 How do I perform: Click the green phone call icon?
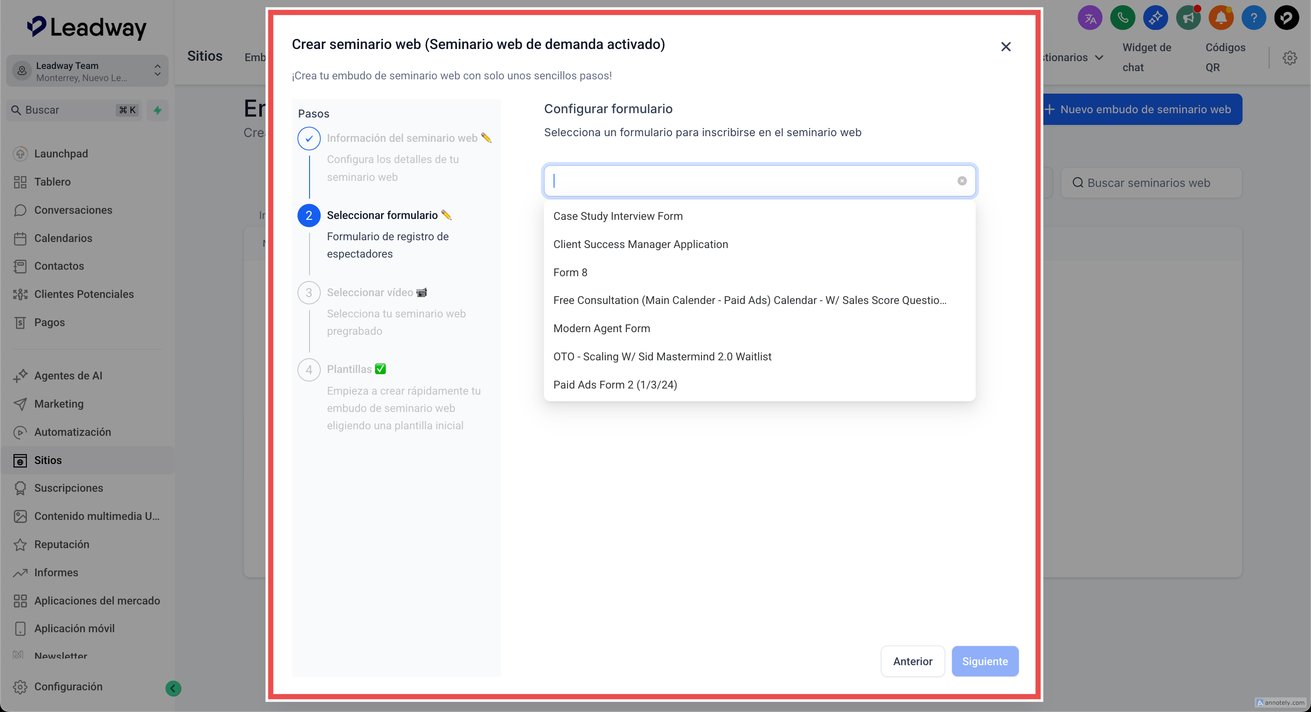(x=1122, y=18)
